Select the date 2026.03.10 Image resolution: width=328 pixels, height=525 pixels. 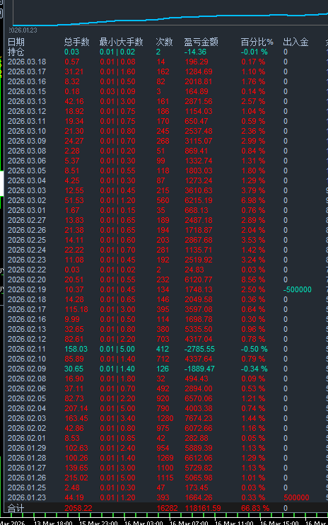point(27,132)
